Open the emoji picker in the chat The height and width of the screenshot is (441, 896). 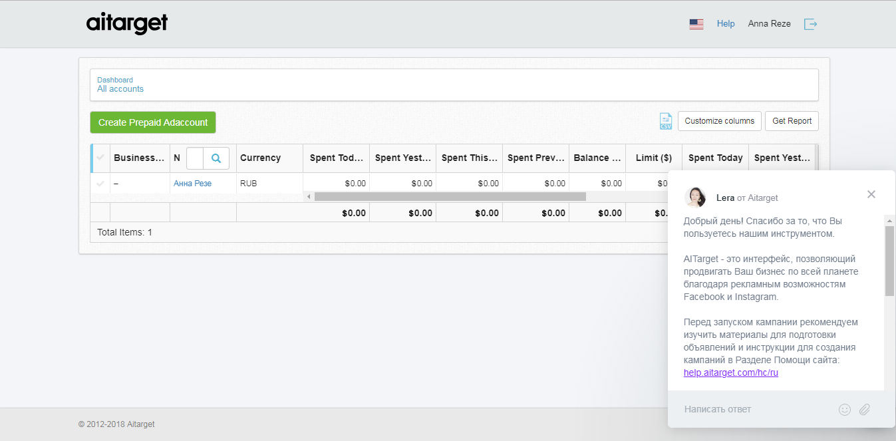point(845,410)
